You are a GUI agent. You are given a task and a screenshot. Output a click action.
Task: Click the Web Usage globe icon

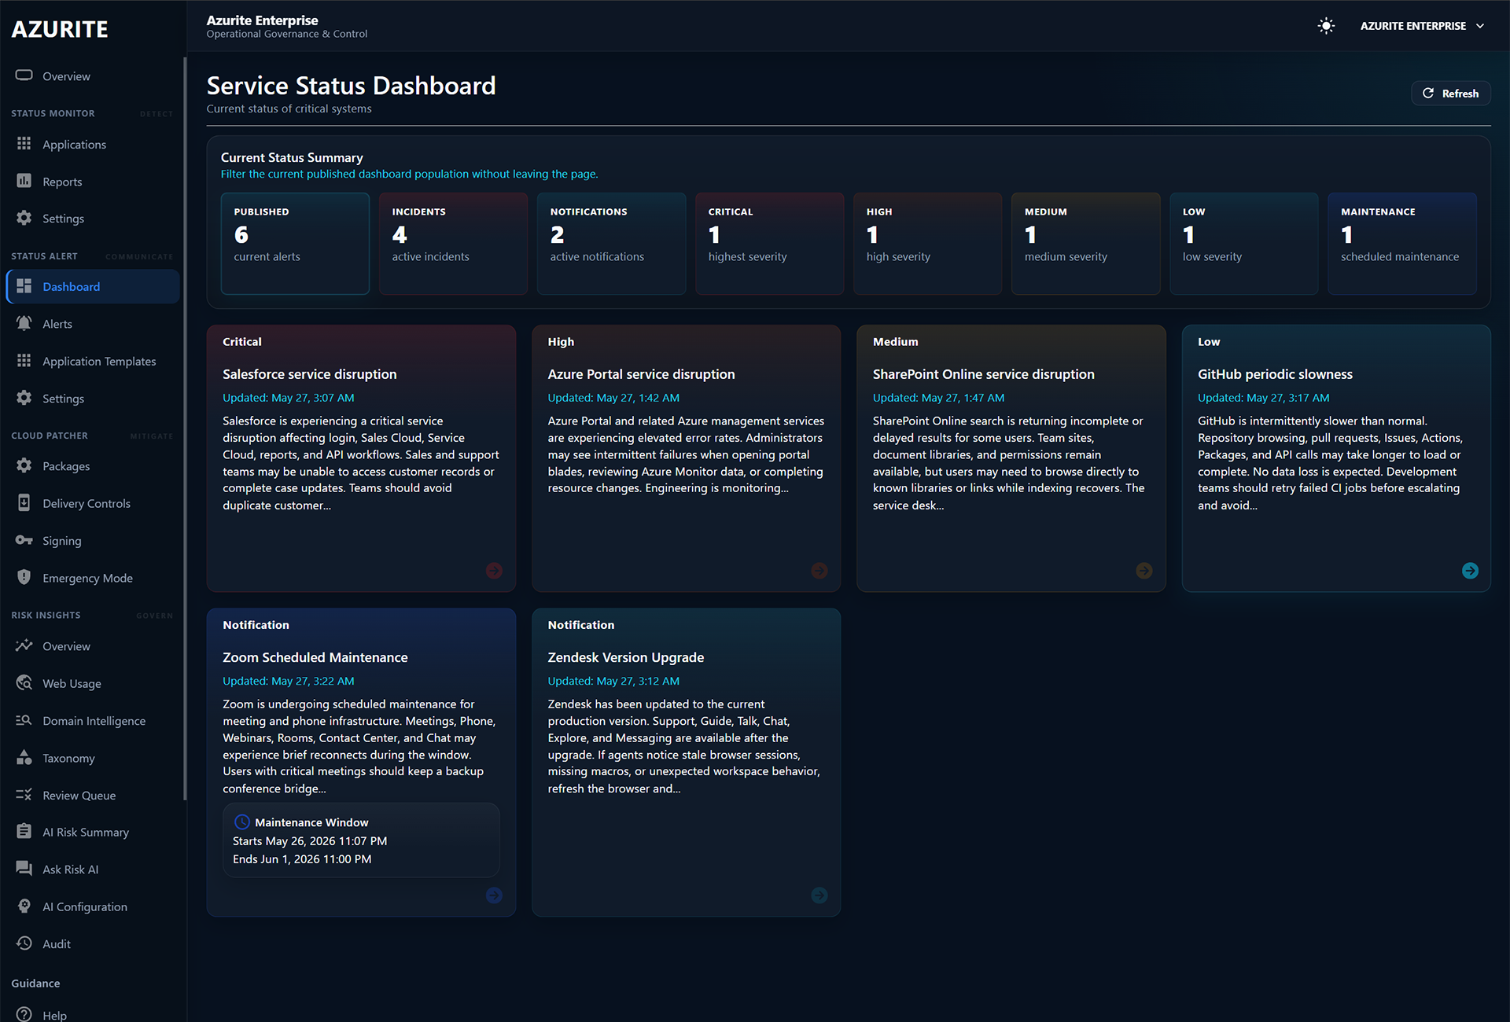click(x=24, y=682)
